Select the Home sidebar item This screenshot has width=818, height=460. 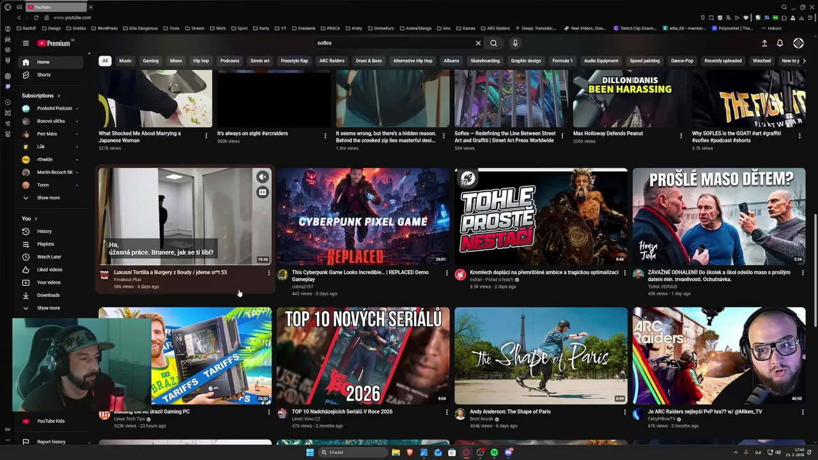pyautogui.click(x=51, y=62)
